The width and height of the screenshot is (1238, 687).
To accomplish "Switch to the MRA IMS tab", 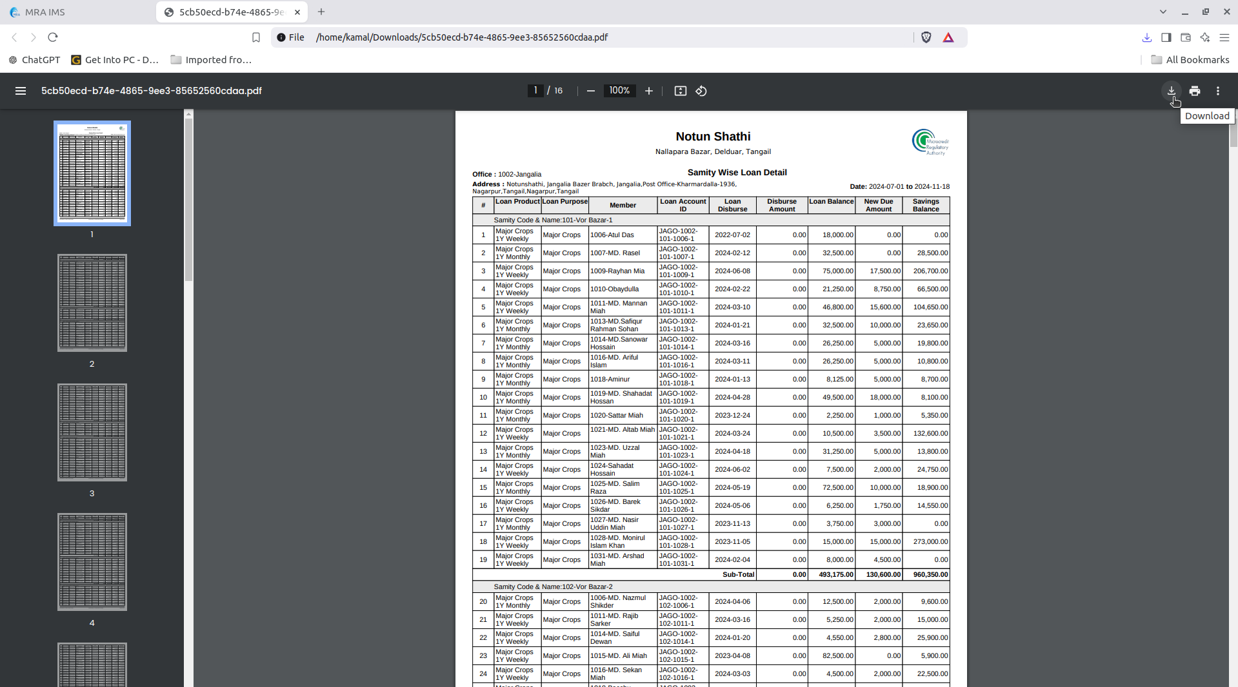I will coord(77,12).
